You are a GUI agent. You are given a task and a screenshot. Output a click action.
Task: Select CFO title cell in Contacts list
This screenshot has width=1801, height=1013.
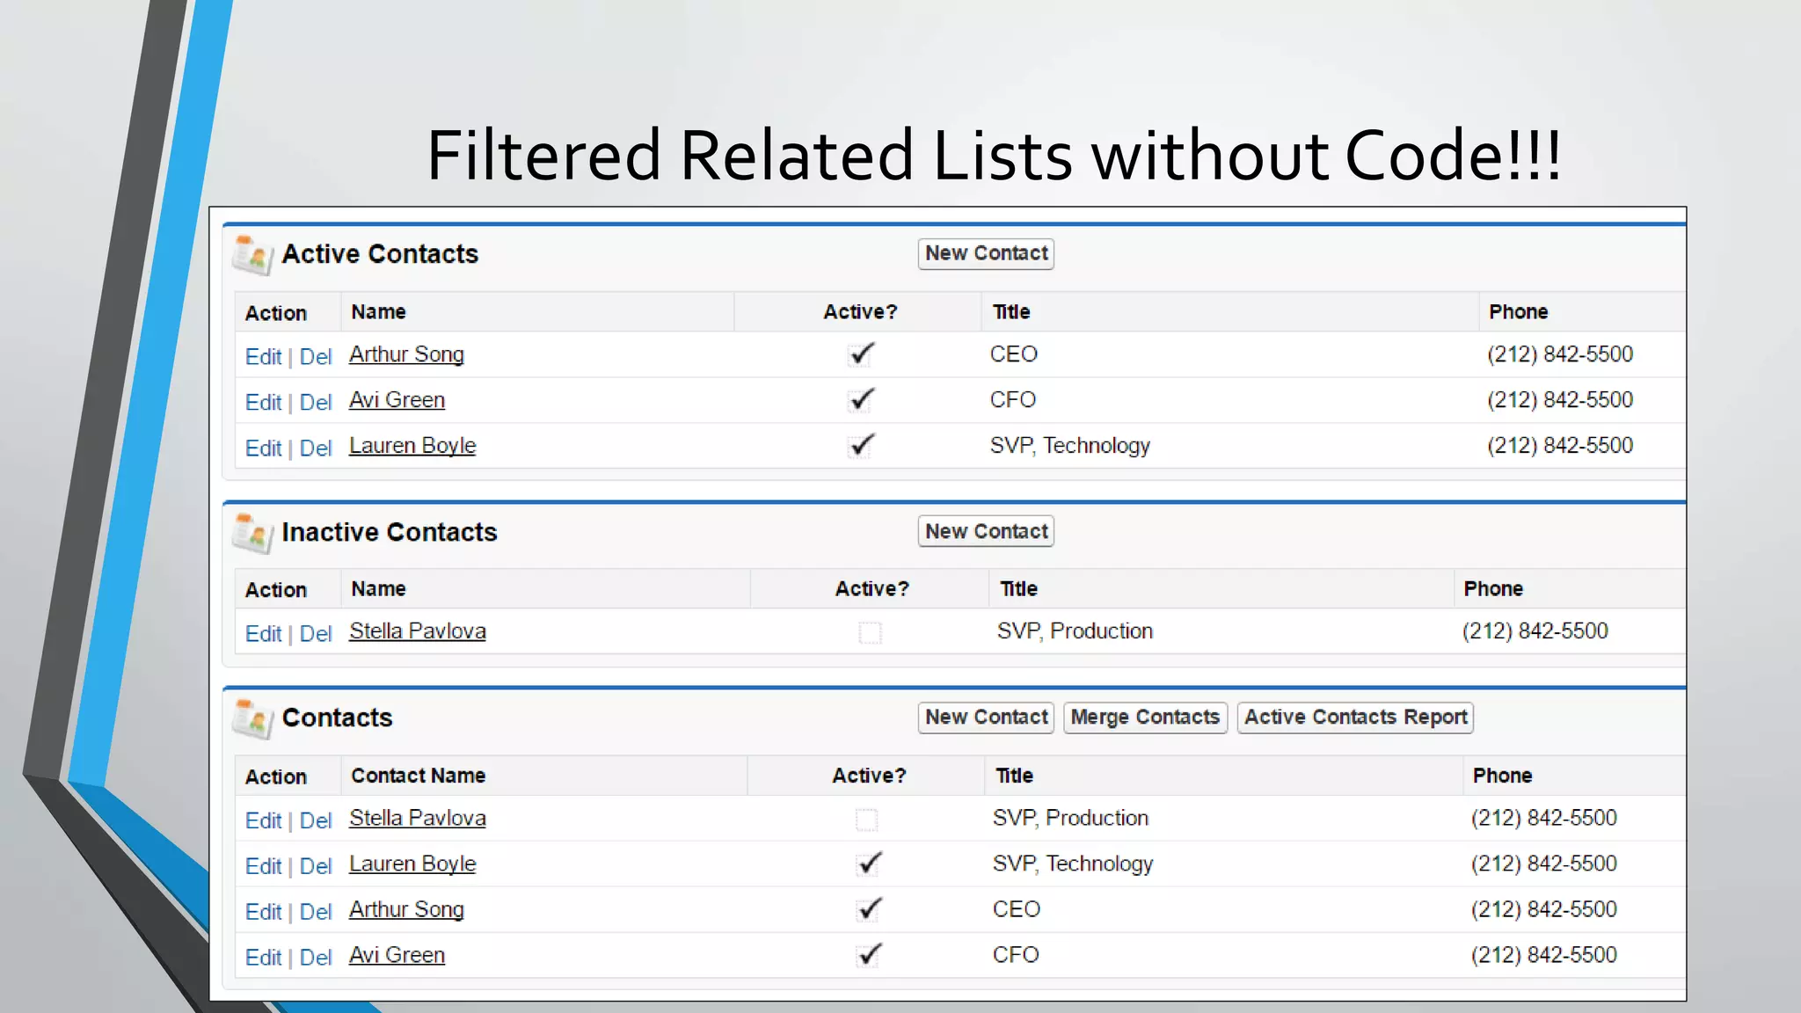pyautogui.click(x=1016, y=955)
